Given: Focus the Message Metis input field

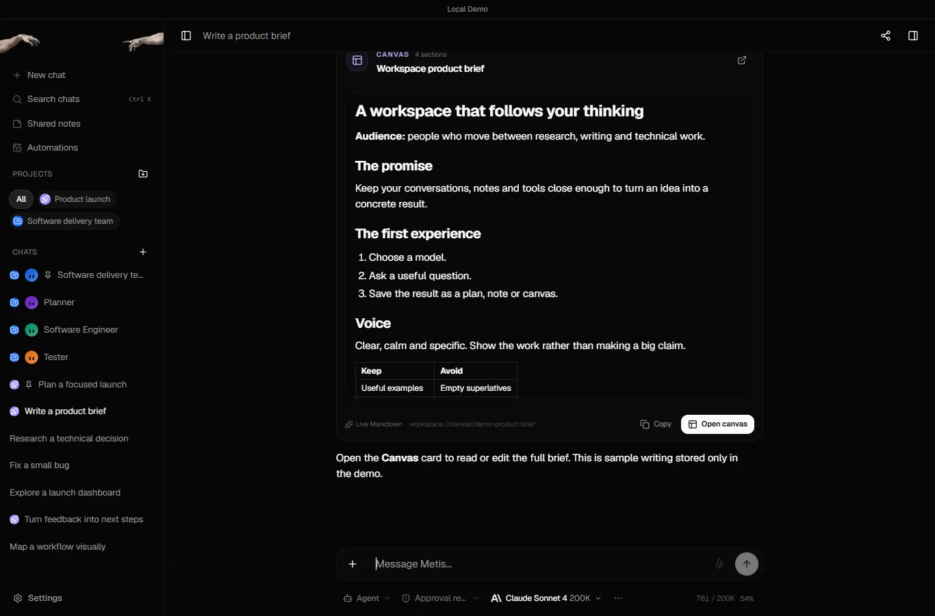Looking at the screenshot, I should click(541, 564).
